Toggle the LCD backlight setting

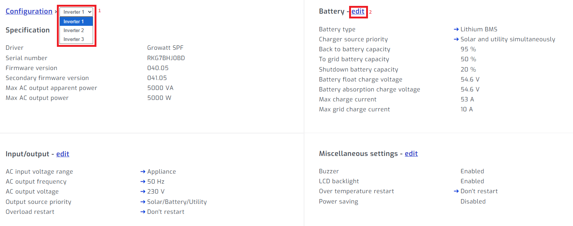point(472,181)
